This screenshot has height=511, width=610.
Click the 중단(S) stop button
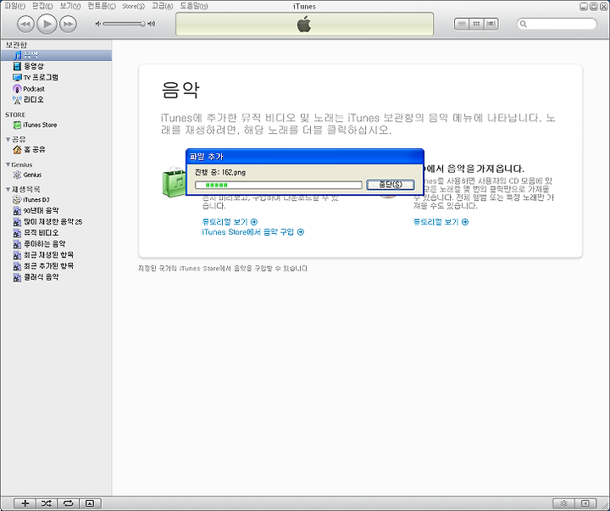(391, 185)
